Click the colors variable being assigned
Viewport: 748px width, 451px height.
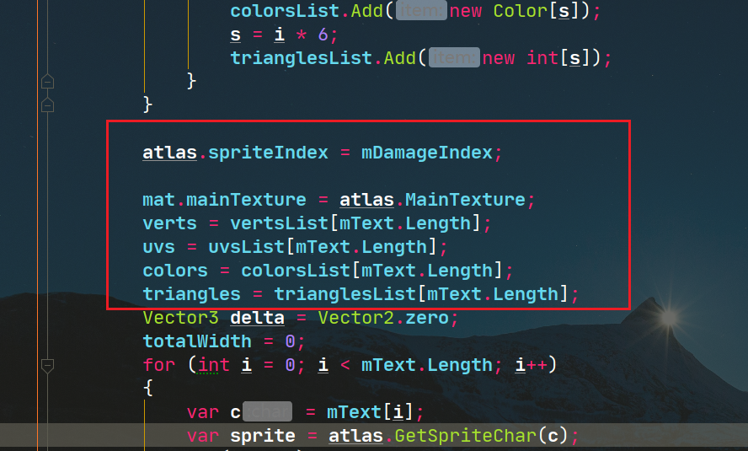(x=175, y=271)
